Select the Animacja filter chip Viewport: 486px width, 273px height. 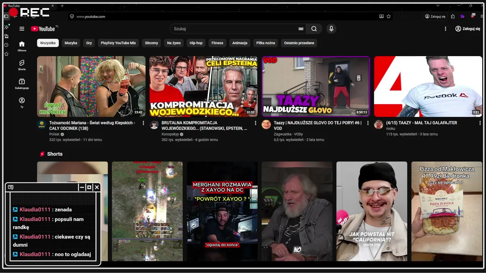tap(240, 43)
